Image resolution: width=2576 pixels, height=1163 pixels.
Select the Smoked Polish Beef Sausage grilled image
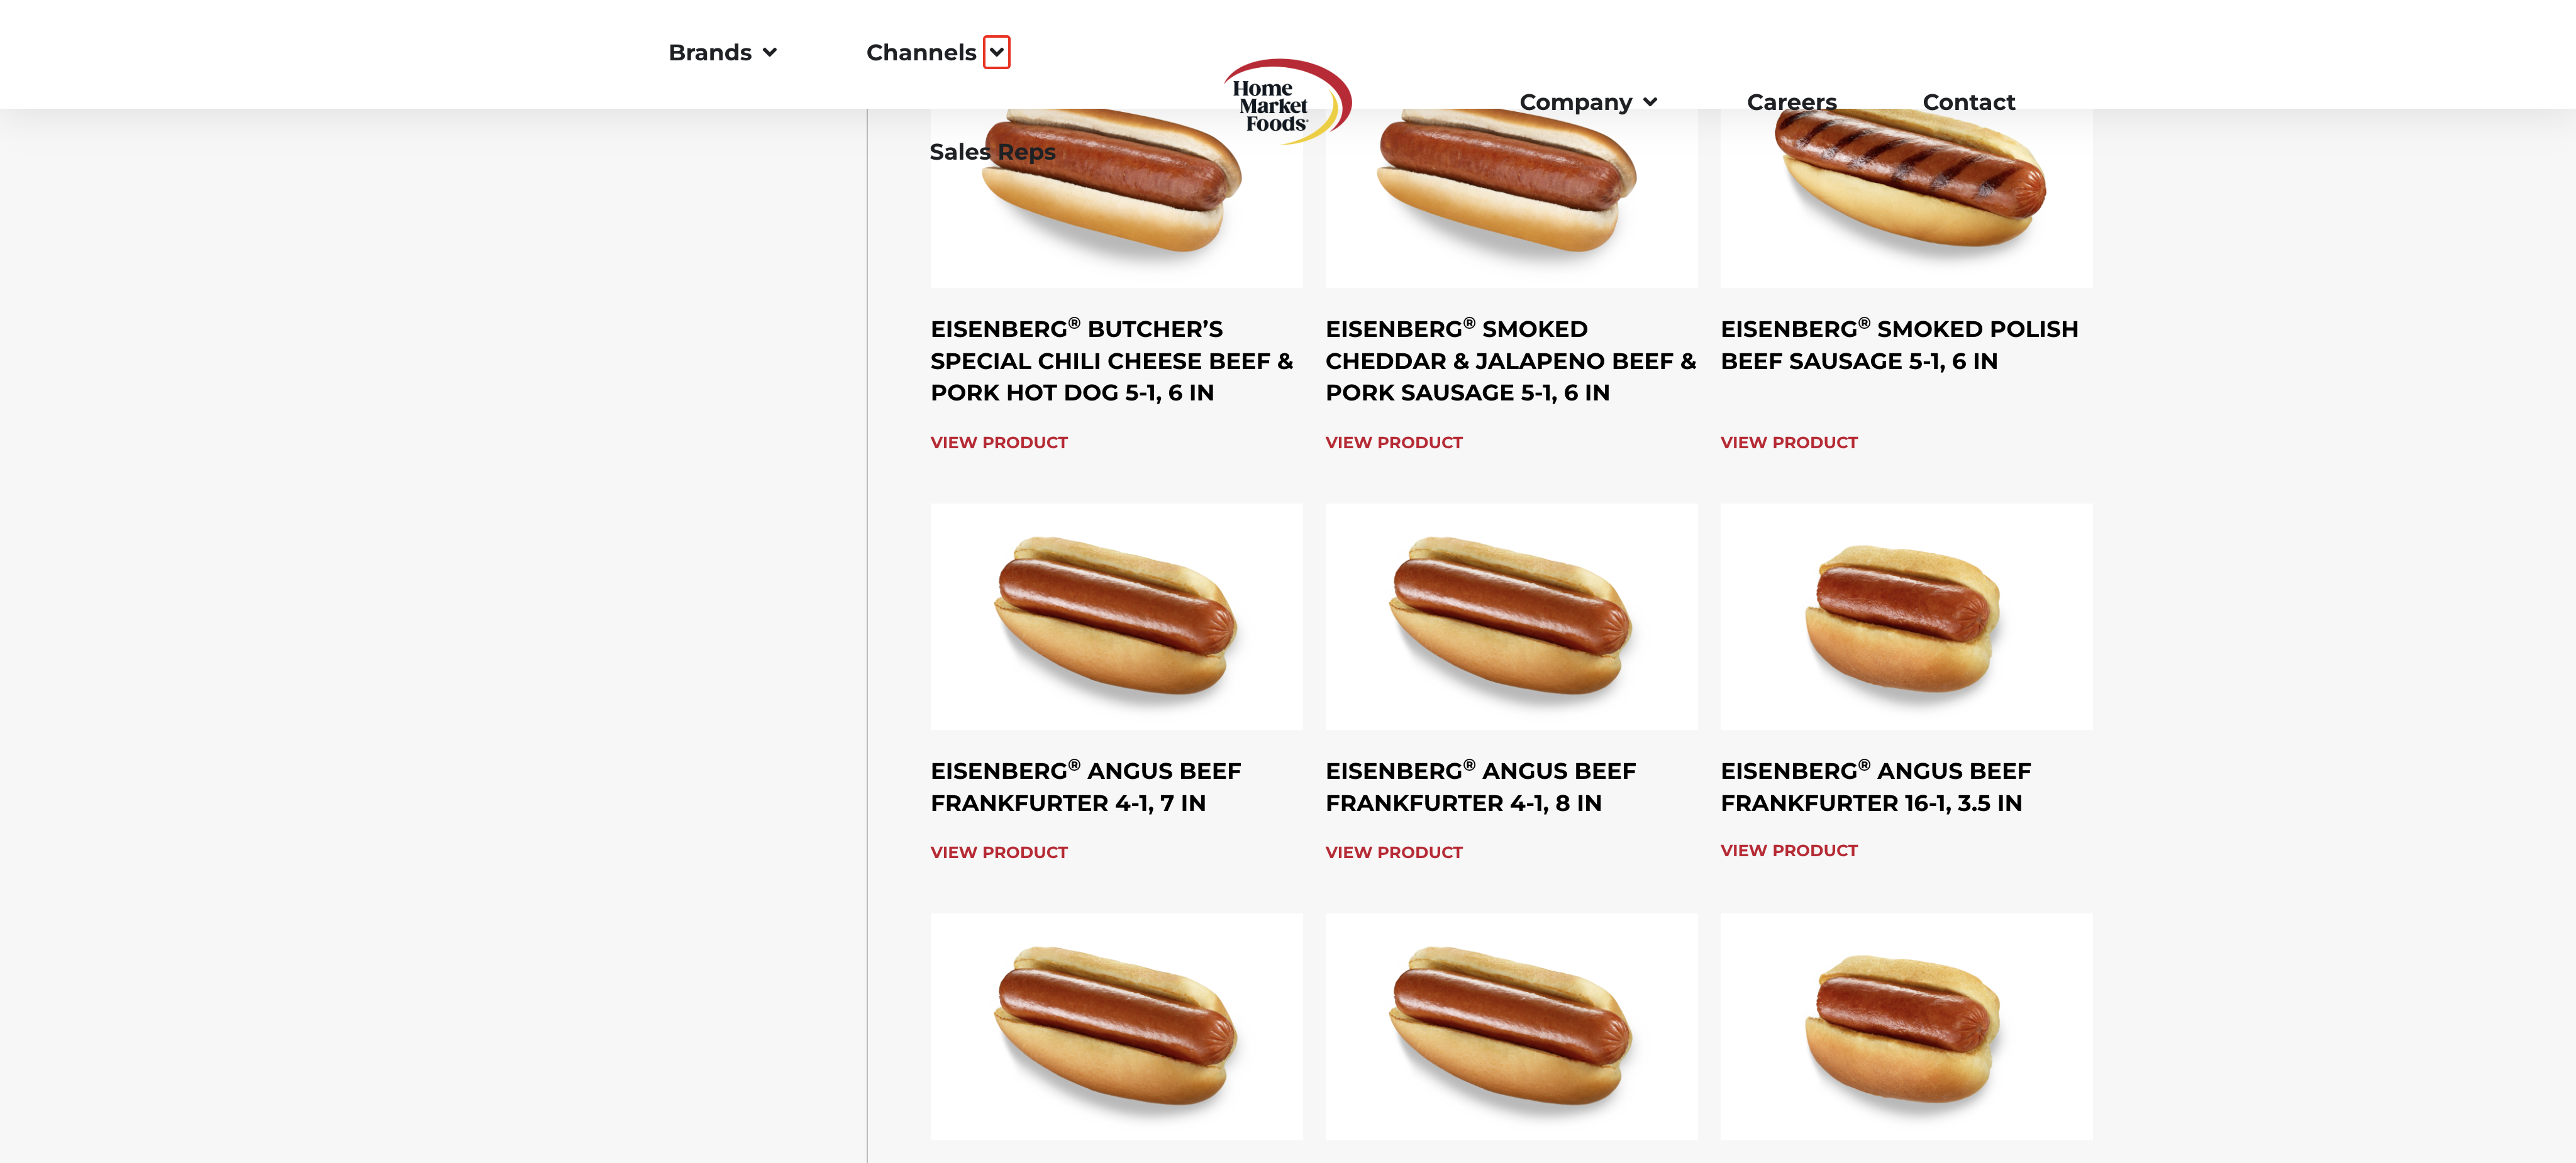1906,198
